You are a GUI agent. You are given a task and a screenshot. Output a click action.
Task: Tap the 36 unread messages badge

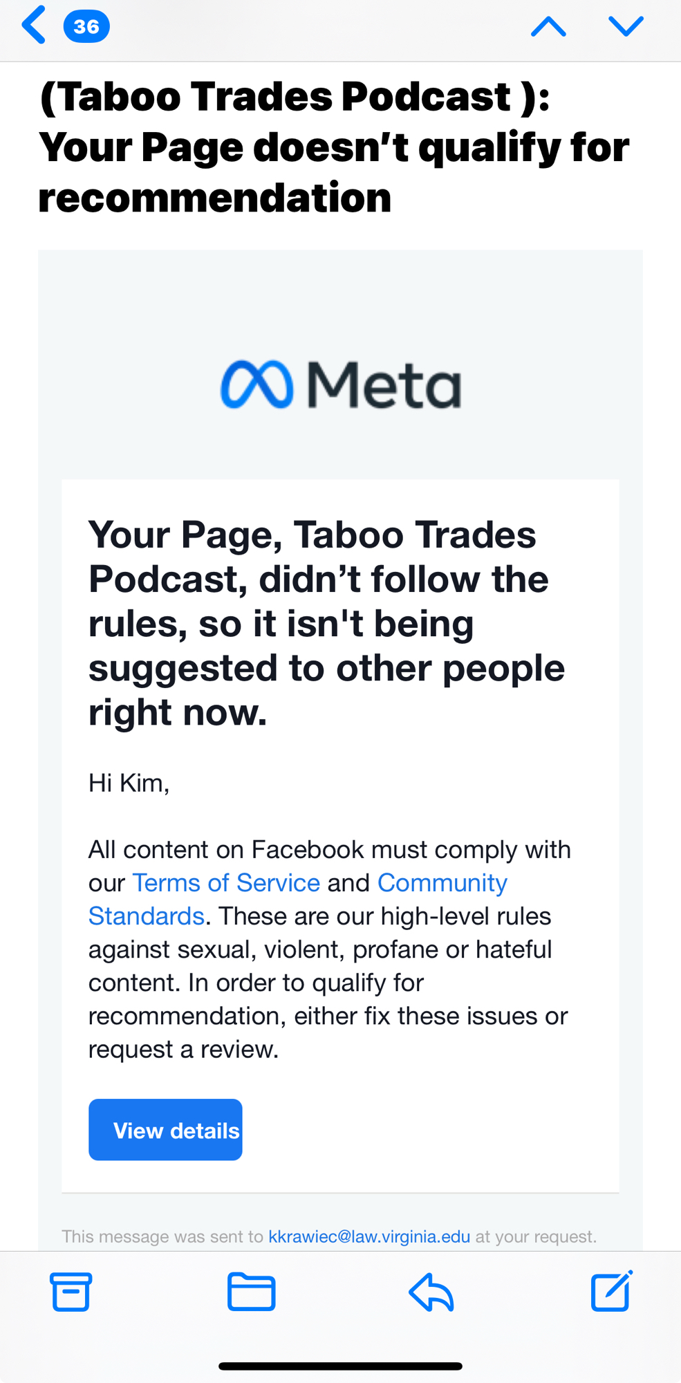pos(86,26)
